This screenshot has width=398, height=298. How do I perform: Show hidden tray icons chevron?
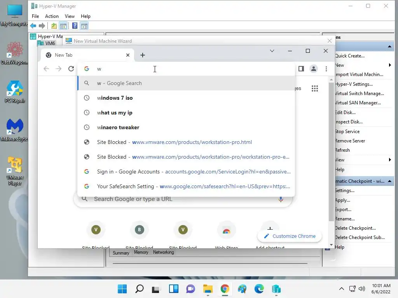click(x=342, y=289)
